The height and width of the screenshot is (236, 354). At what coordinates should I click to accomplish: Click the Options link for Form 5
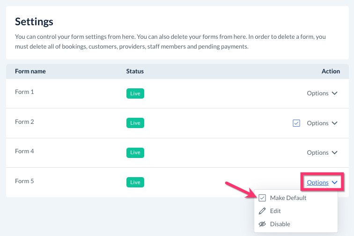point(317,182)
